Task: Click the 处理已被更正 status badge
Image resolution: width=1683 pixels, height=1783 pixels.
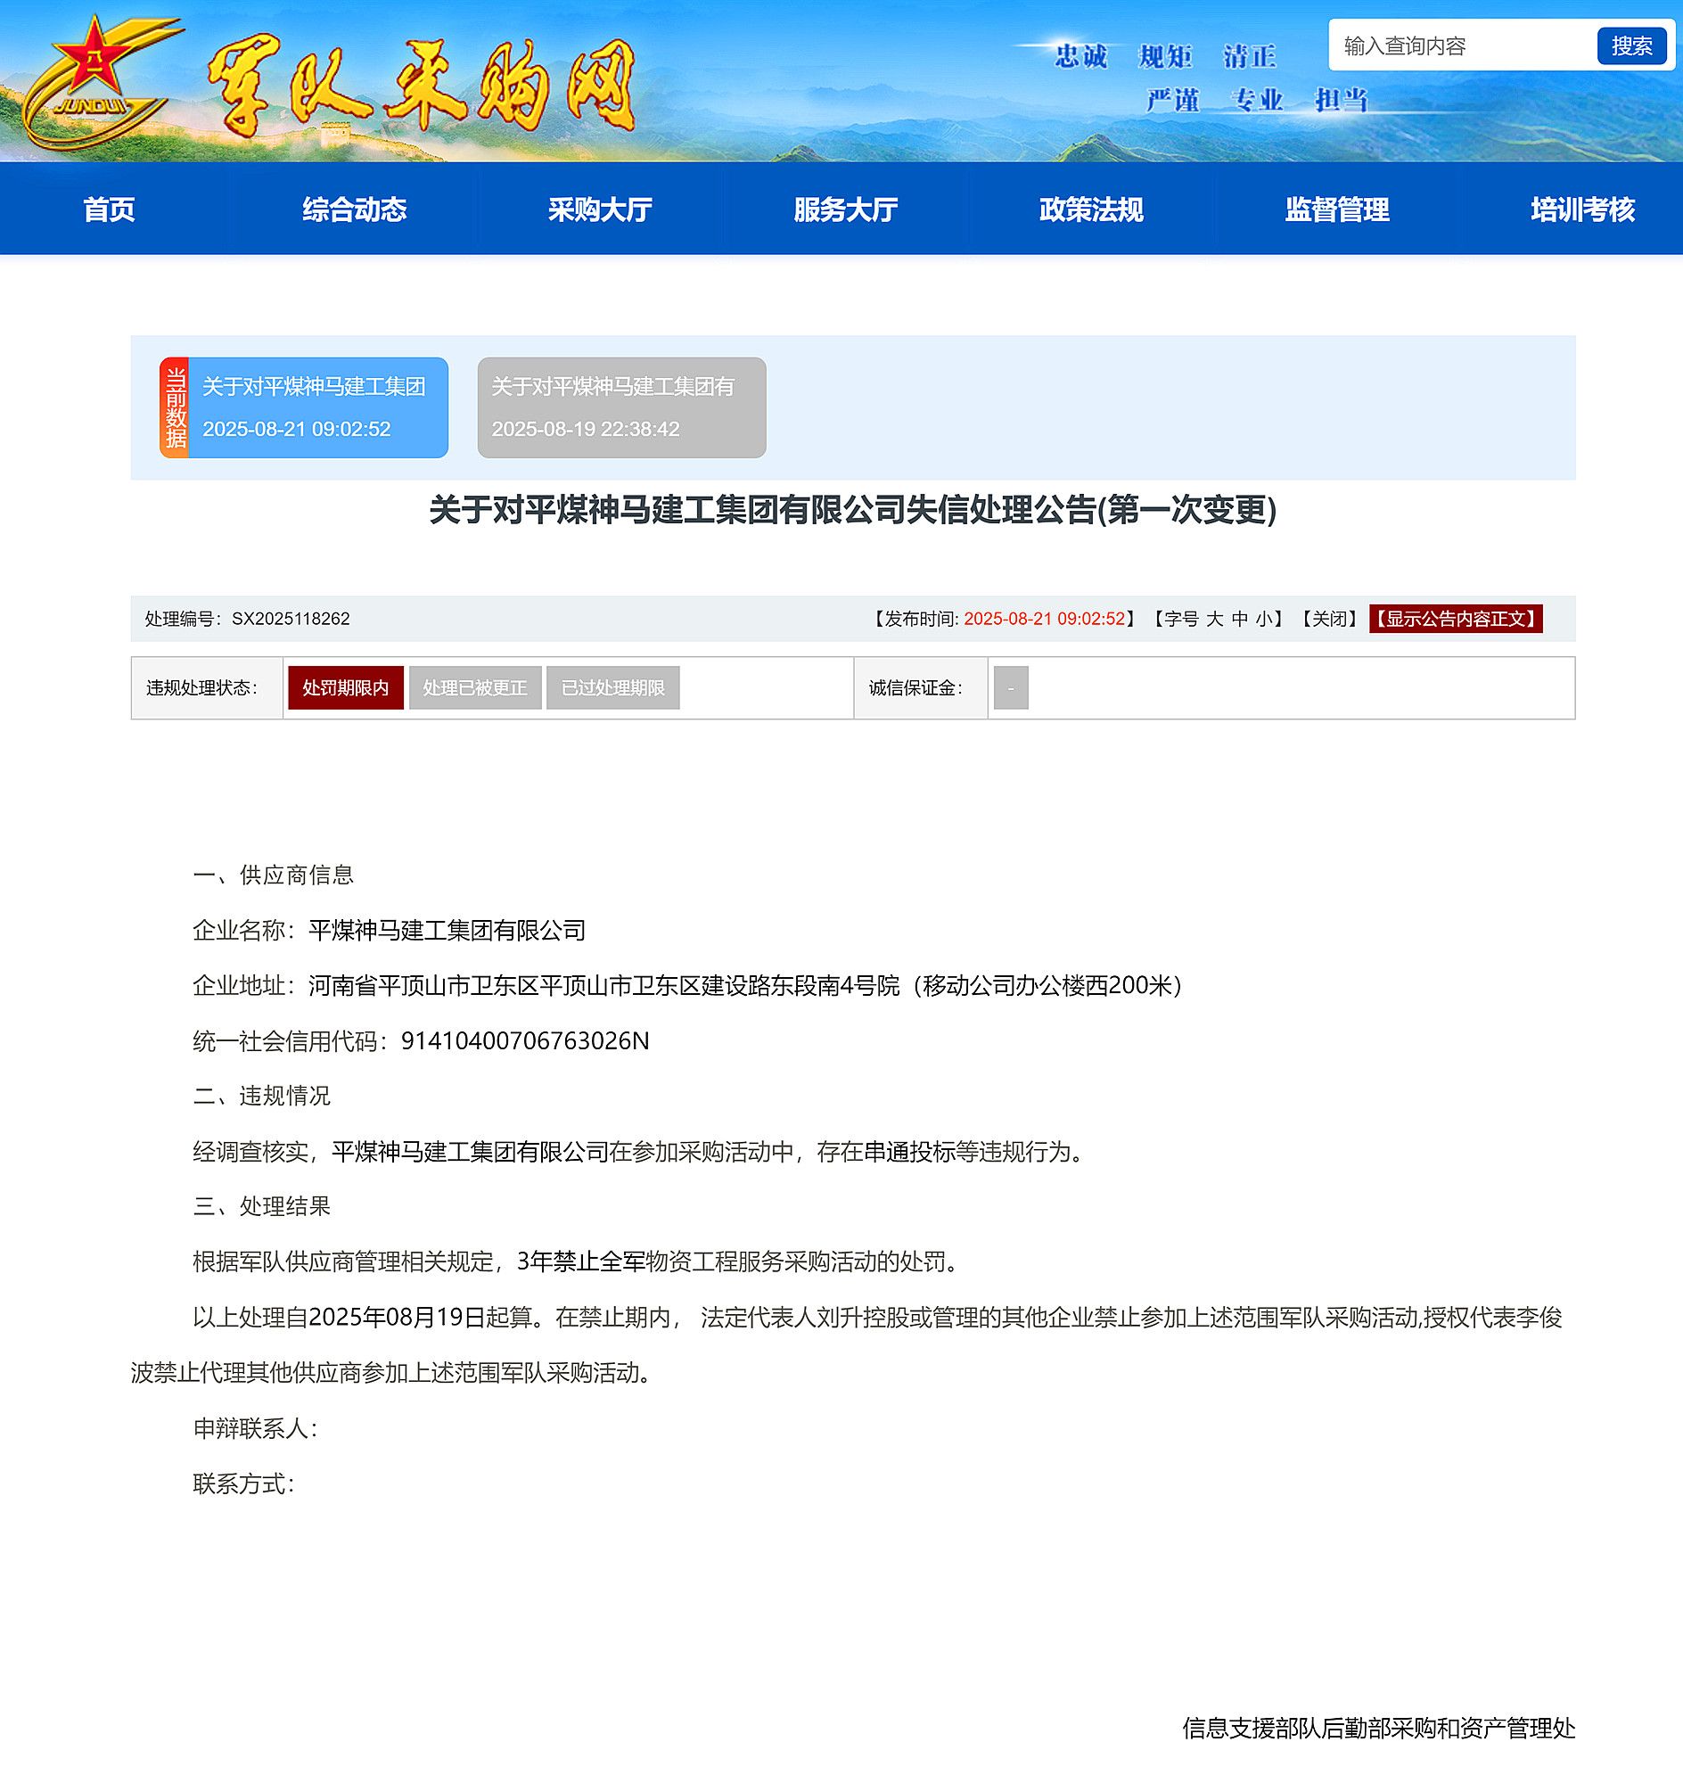Action: [475, 687]
